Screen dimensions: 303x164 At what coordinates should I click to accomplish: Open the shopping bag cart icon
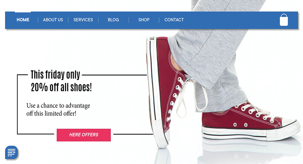284,20
